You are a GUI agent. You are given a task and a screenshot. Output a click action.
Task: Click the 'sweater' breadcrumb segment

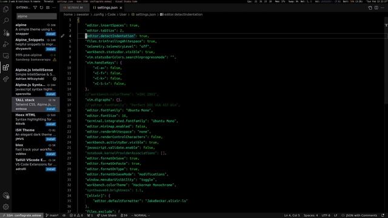(82, 15)
